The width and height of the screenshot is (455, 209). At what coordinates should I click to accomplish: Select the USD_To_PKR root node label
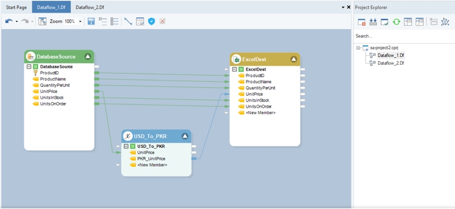[151, 146]
